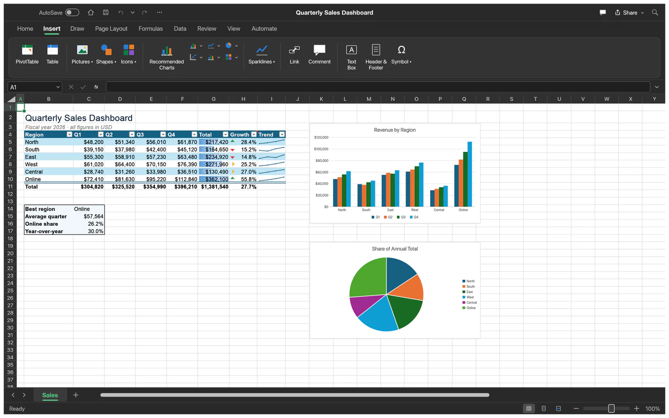This screenshot has width=669, height=418.
Task: Switch to the Home tab
Action: [25, 29]
